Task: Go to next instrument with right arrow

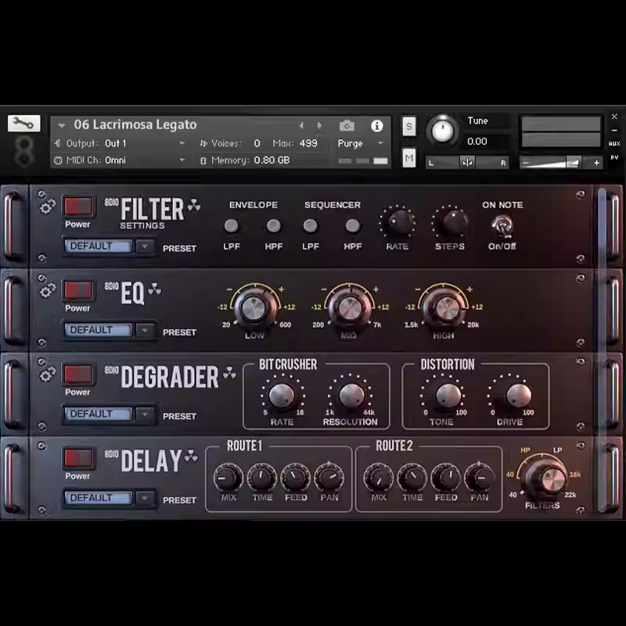Action: coord(319,126)
